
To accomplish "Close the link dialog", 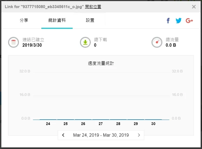I will pyautogui.click(x=194, y=7).
